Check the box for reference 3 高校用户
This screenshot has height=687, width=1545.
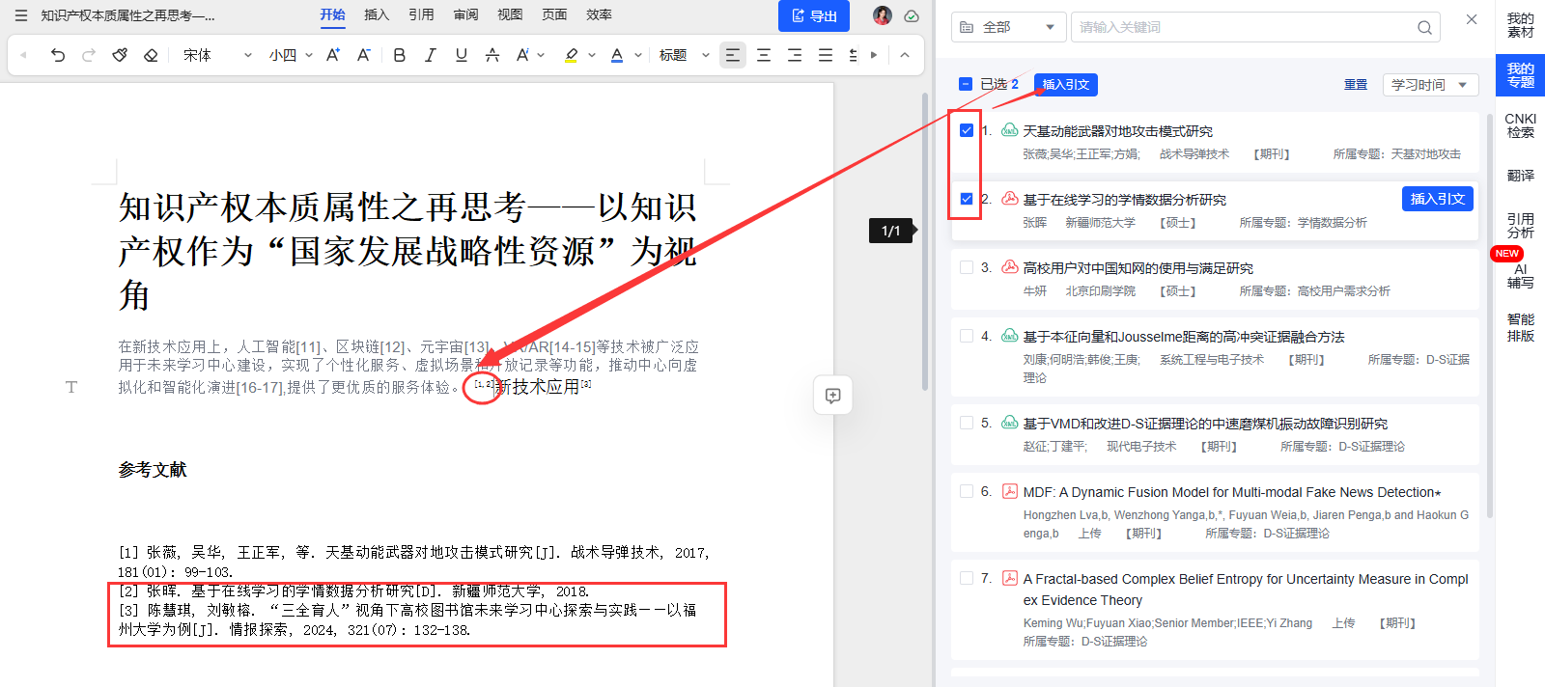(967, 267)
